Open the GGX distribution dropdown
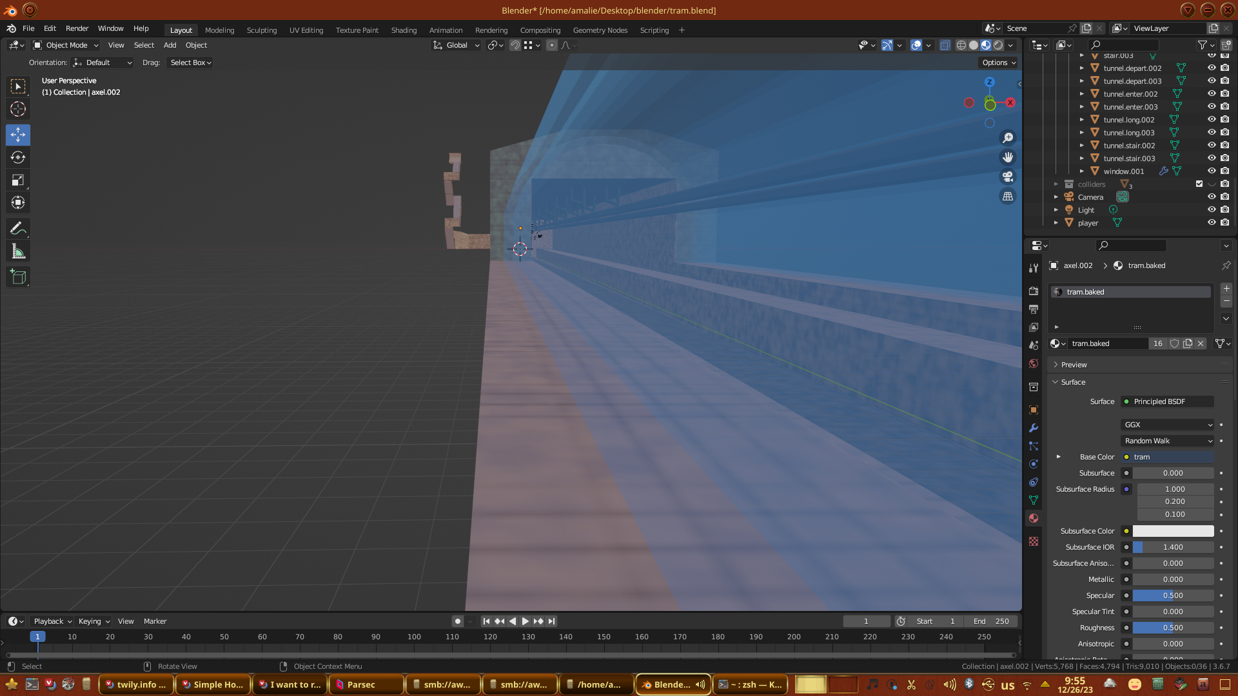 pos(1168,425)
